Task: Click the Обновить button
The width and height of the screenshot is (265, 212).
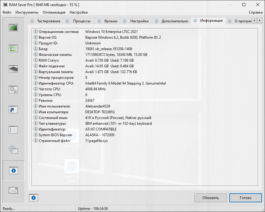Action: coord(210,198)
